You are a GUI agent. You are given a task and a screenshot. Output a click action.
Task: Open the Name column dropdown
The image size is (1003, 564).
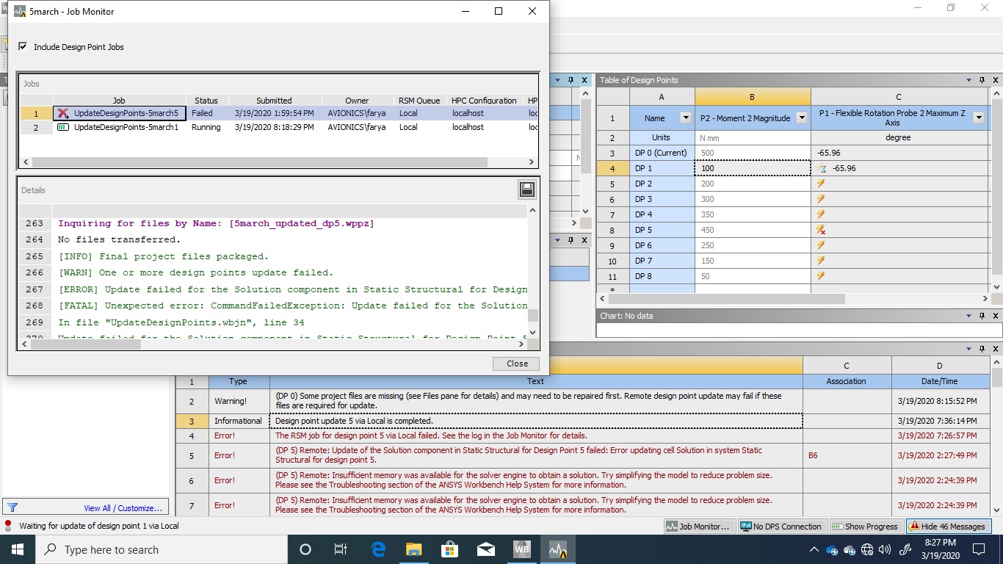coord(686,117)
